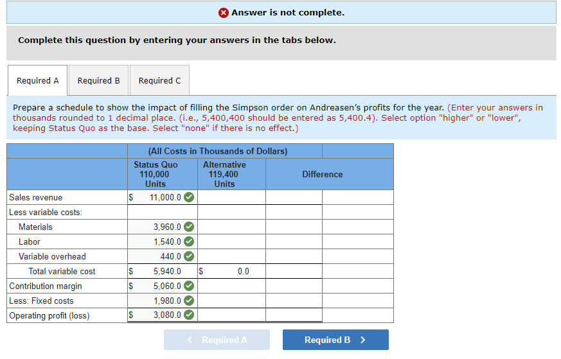Click All Costs in Thousands of Dollars header
561x359 pixels.
[x=218, y=152]
